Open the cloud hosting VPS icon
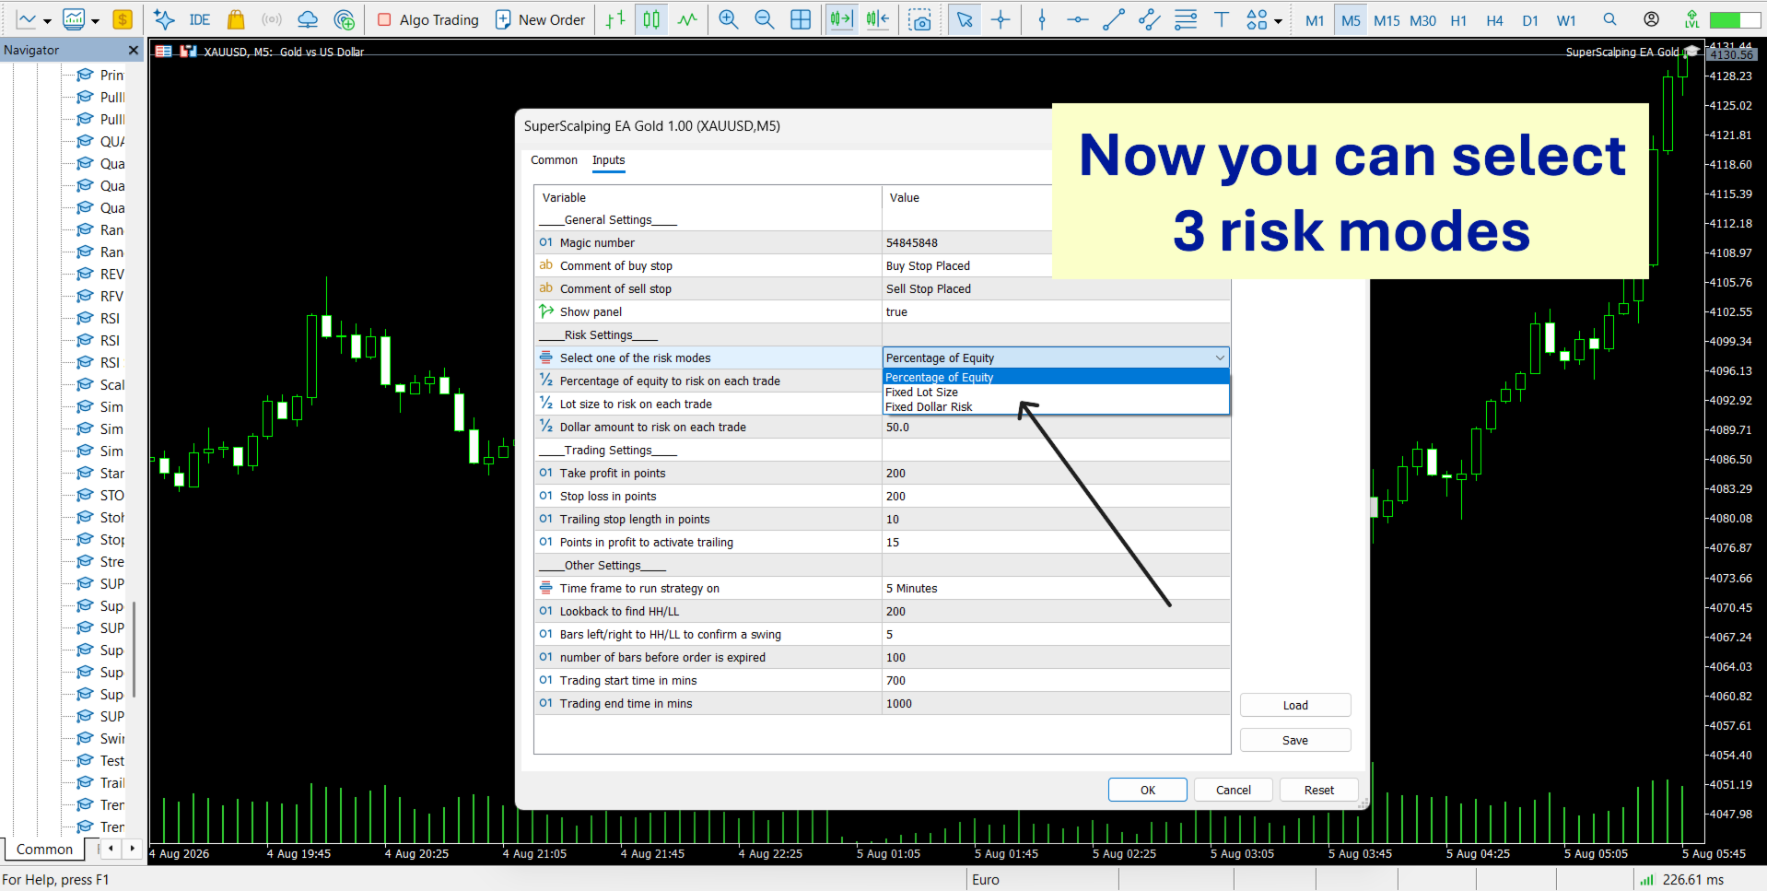Screen dimensions: 1767x891 [308, 19]
